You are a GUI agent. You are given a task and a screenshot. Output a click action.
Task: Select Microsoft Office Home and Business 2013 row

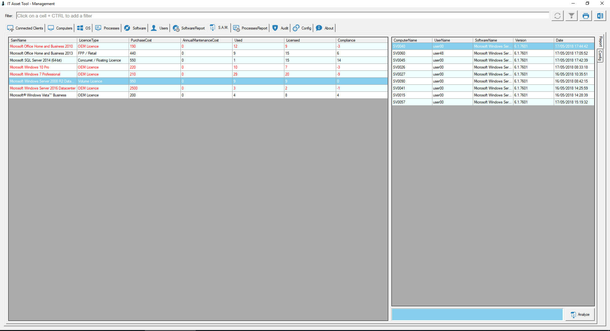click(x=198, y=53)
